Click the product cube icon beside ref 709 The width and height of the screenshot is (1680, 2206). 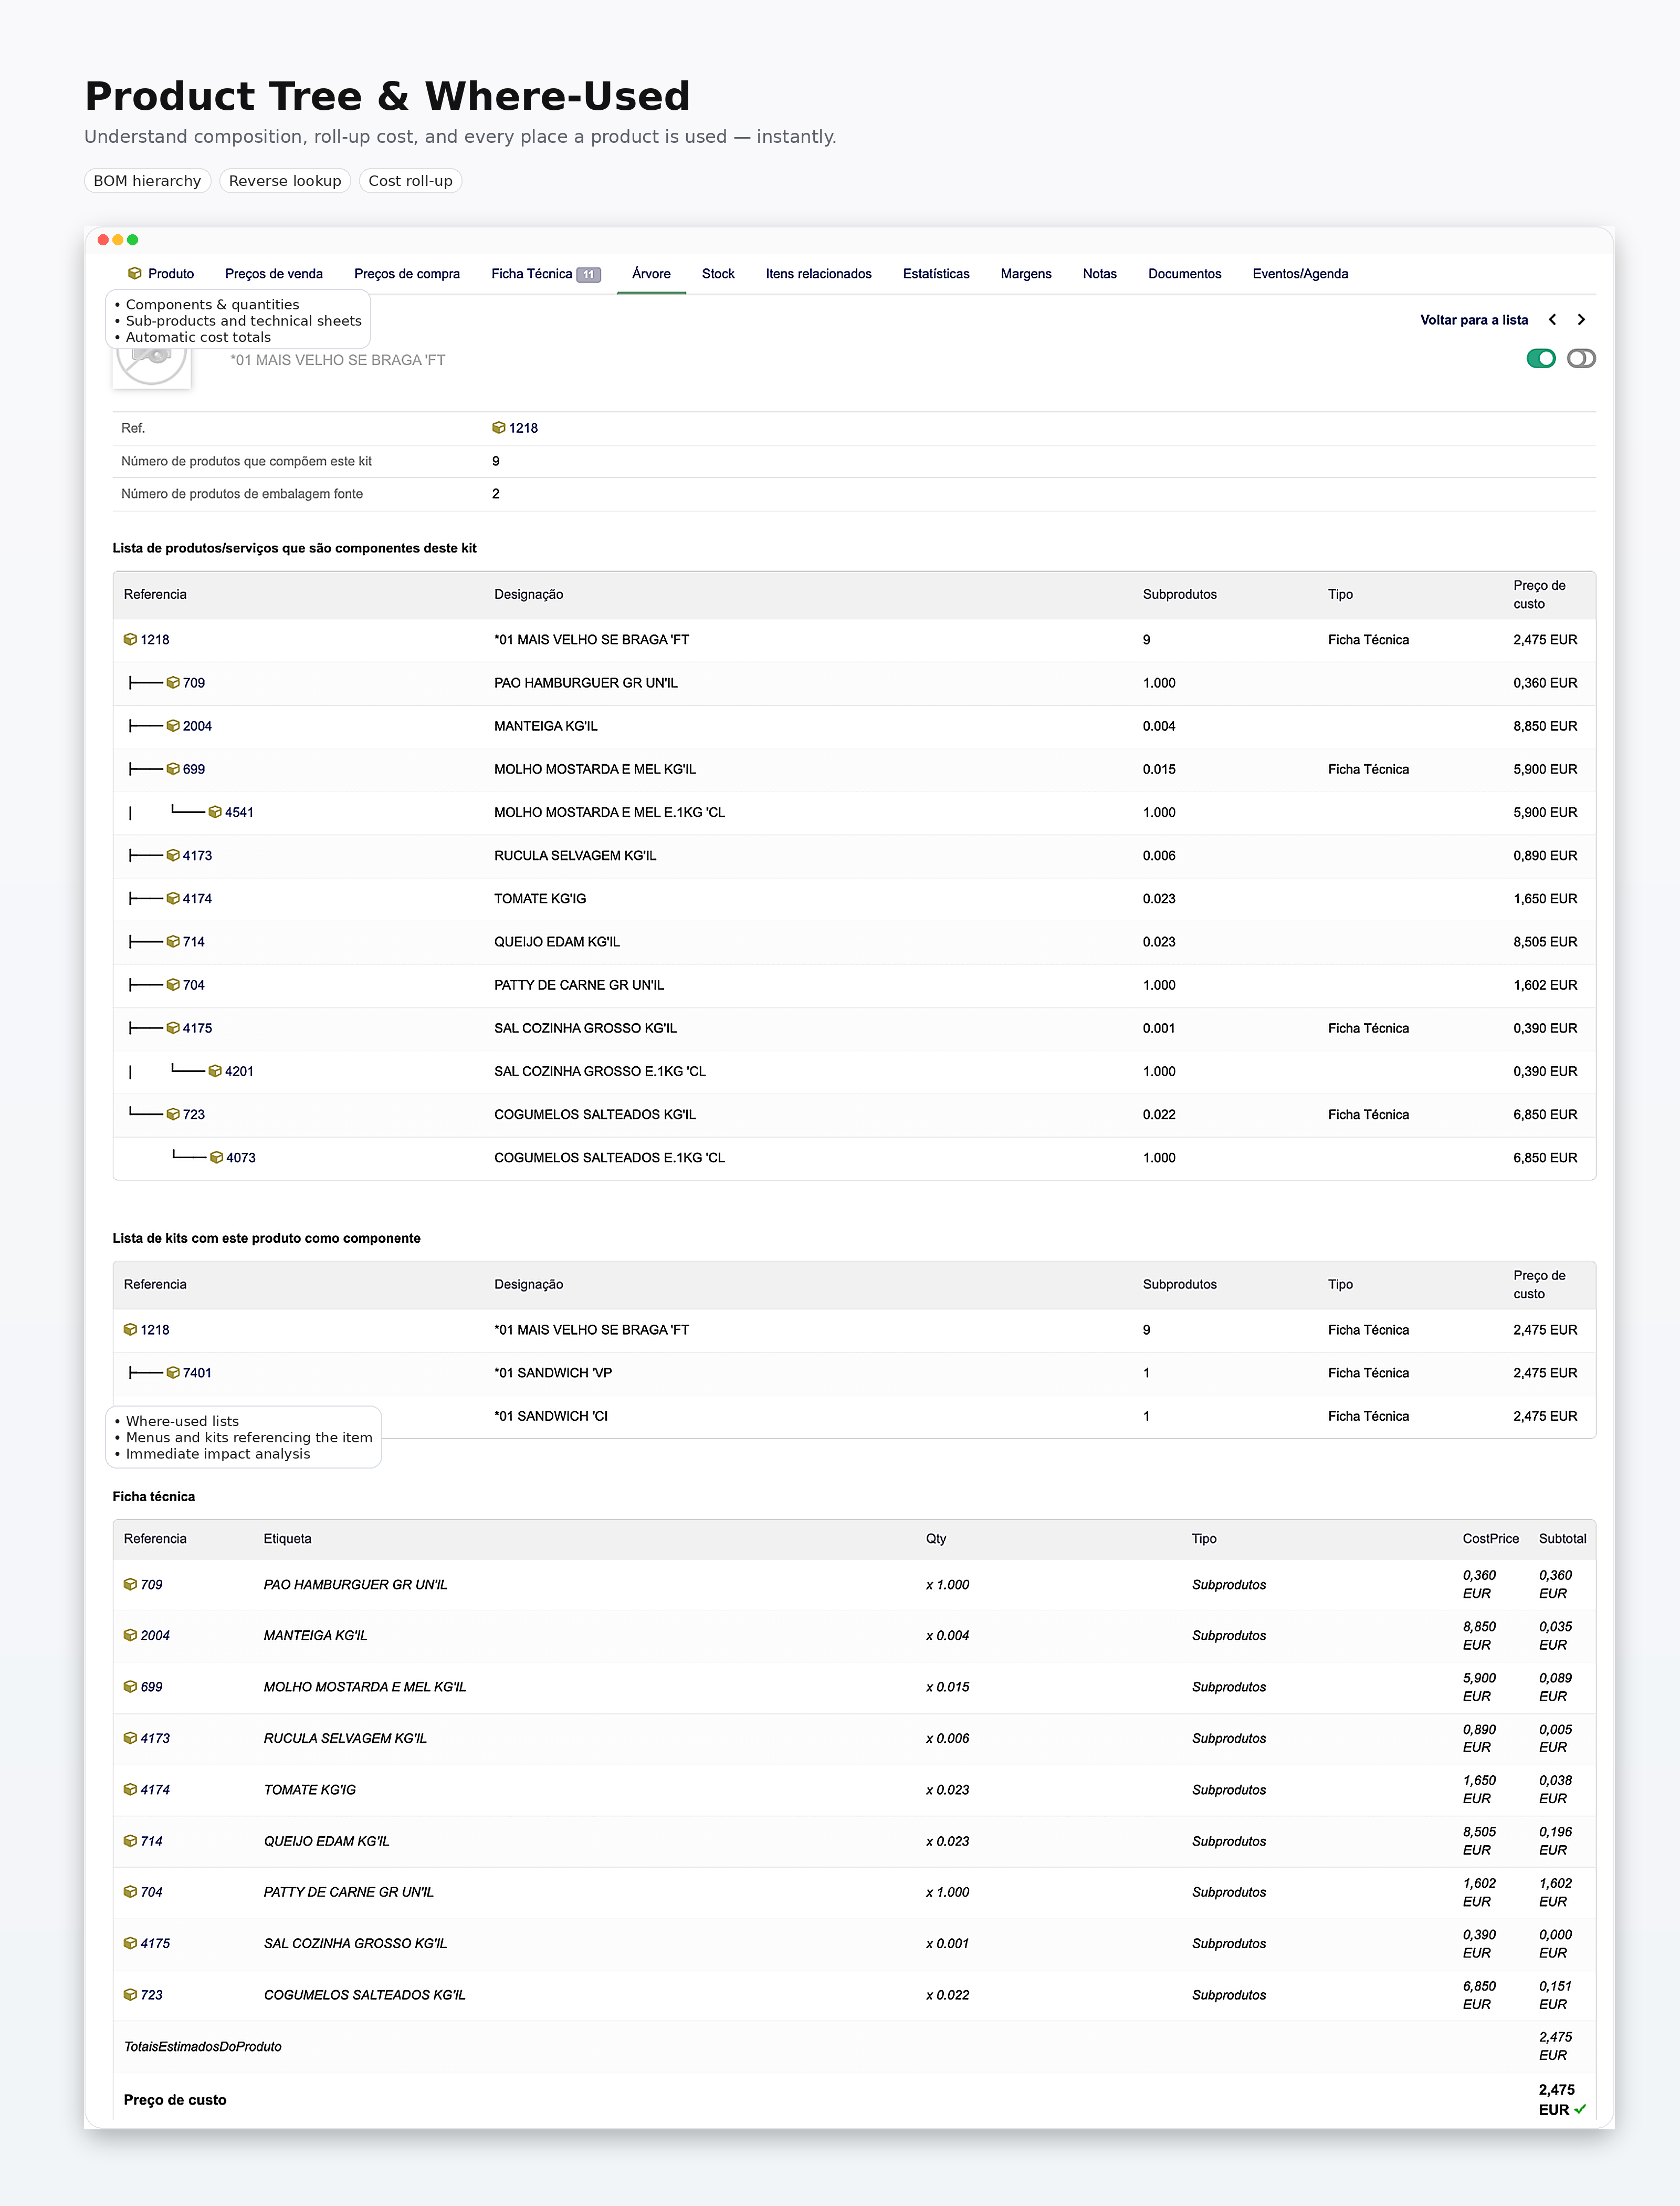tap(173, 682)
